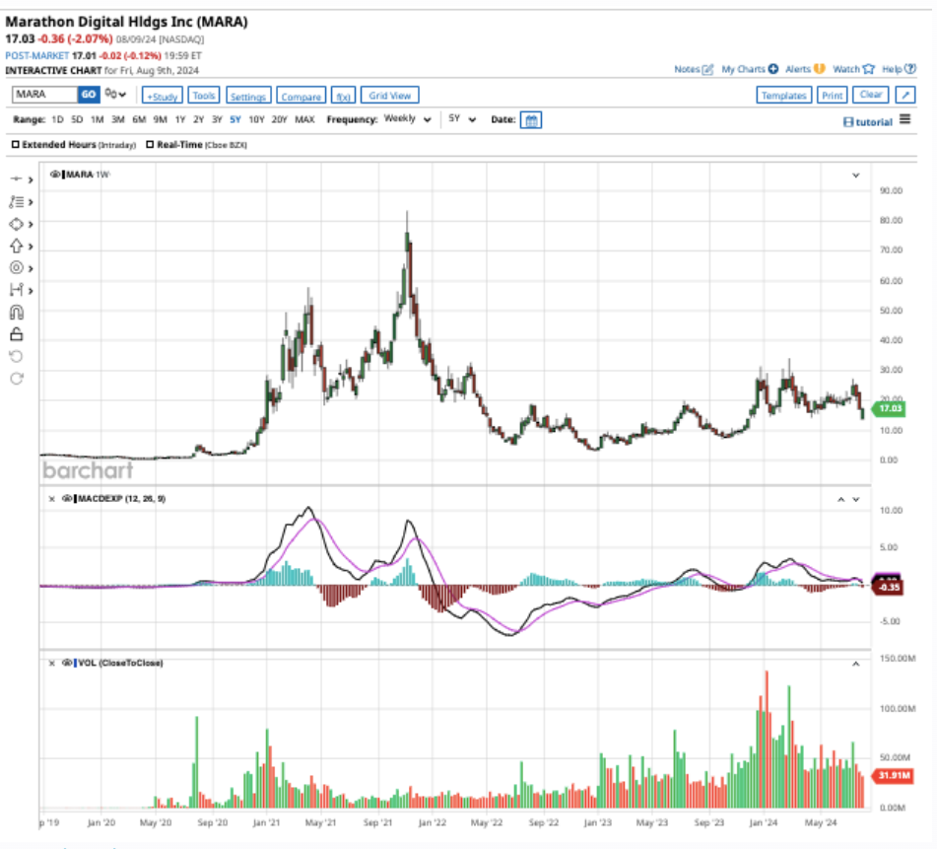Image resolution: width=937 pixels, height=849 pixels.
Task: Toggle the magnet snap tool
Action: pos(16,313)
